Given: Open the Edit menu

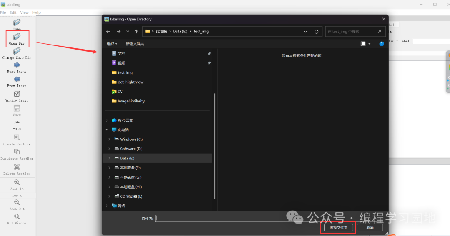Looking at the screenshot, I should coord(13,12).
